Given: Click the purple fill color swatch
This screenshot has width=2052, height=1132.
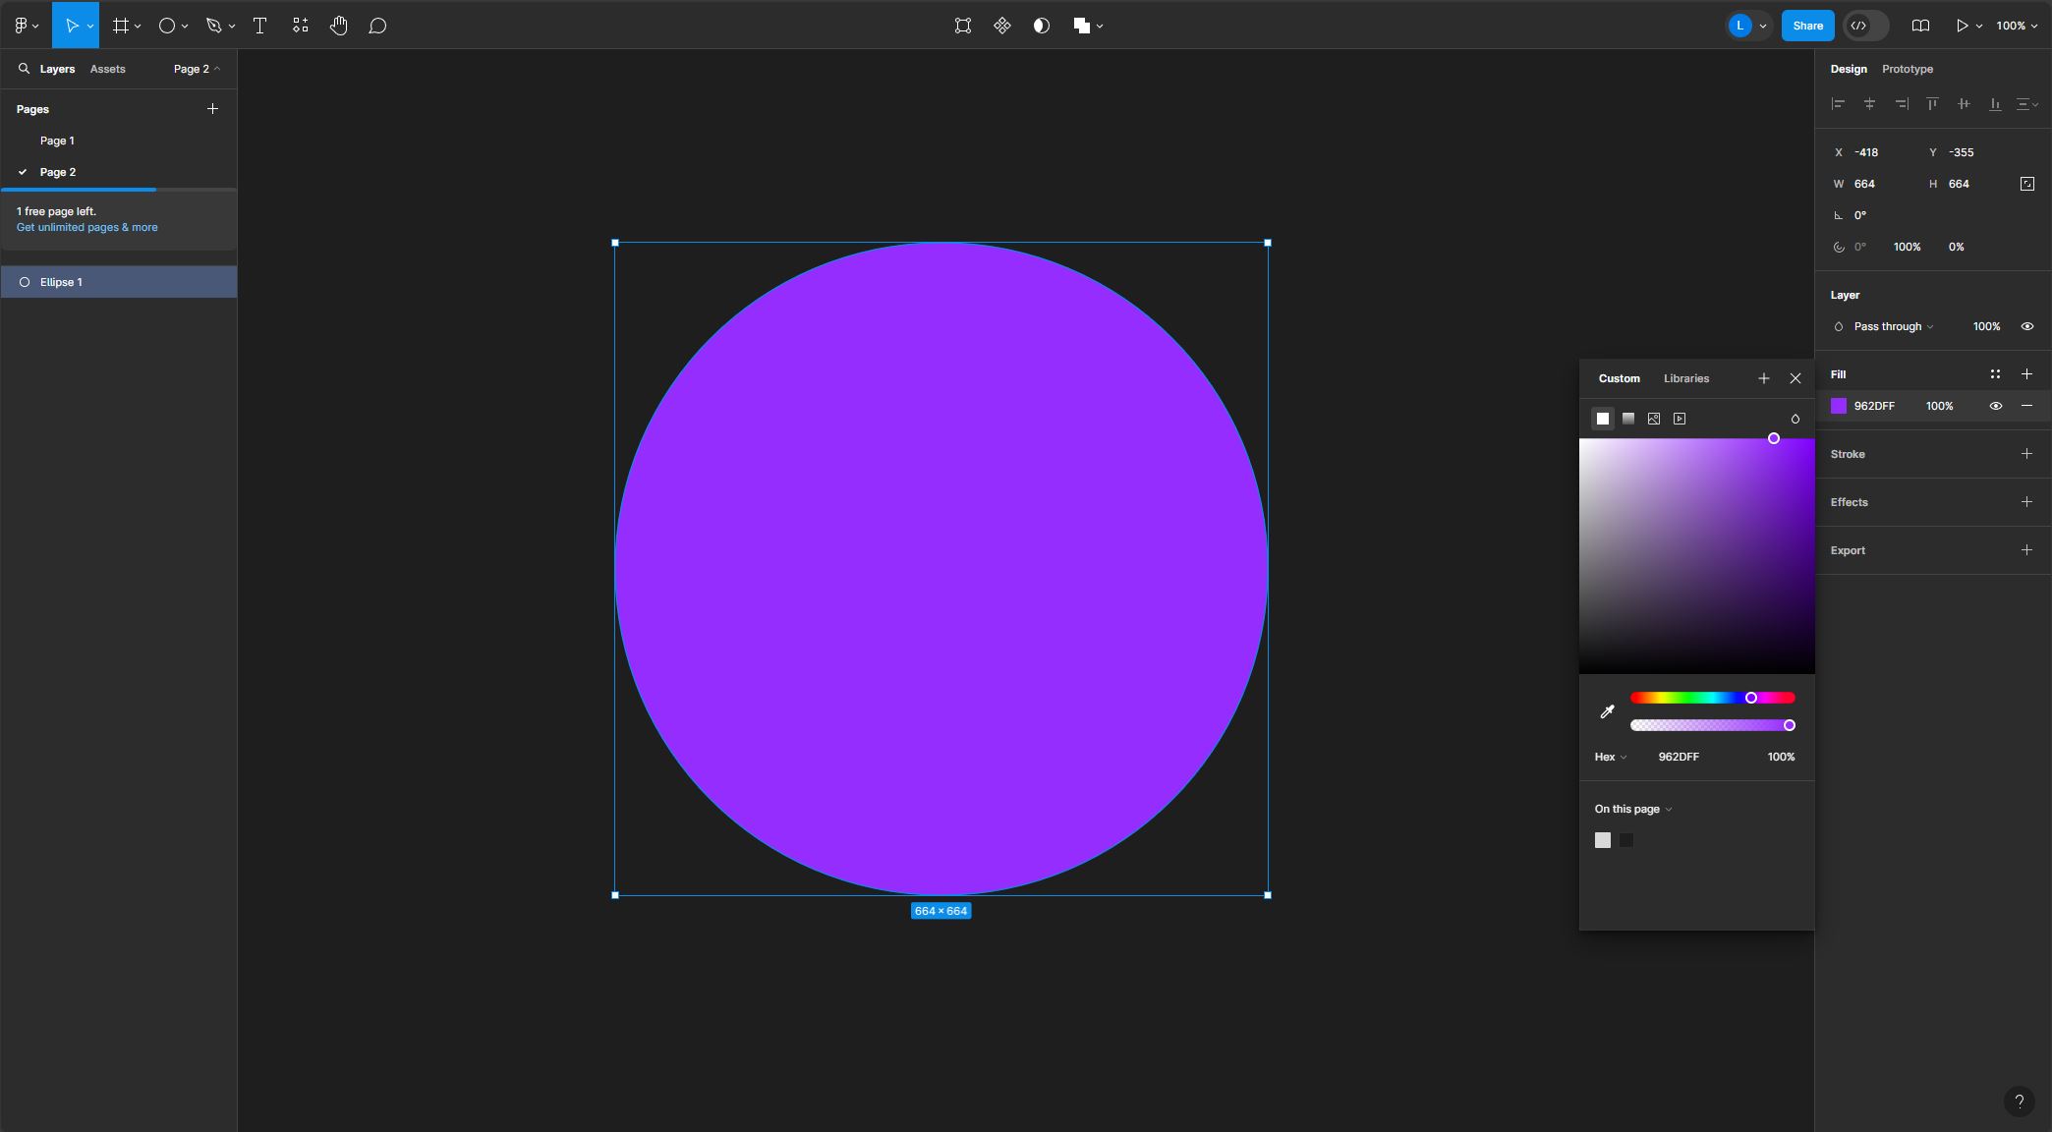Looking at the screenshot, I should click(1838, 406).
